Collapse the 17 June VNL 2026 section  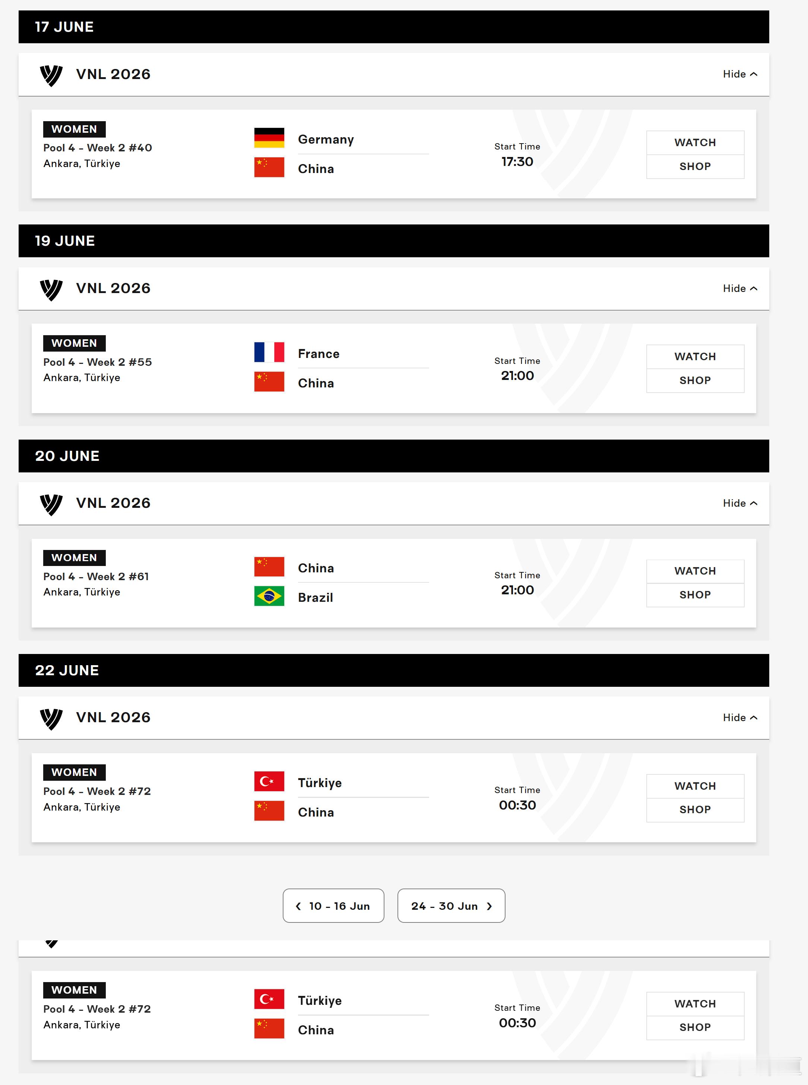point(739,75)
